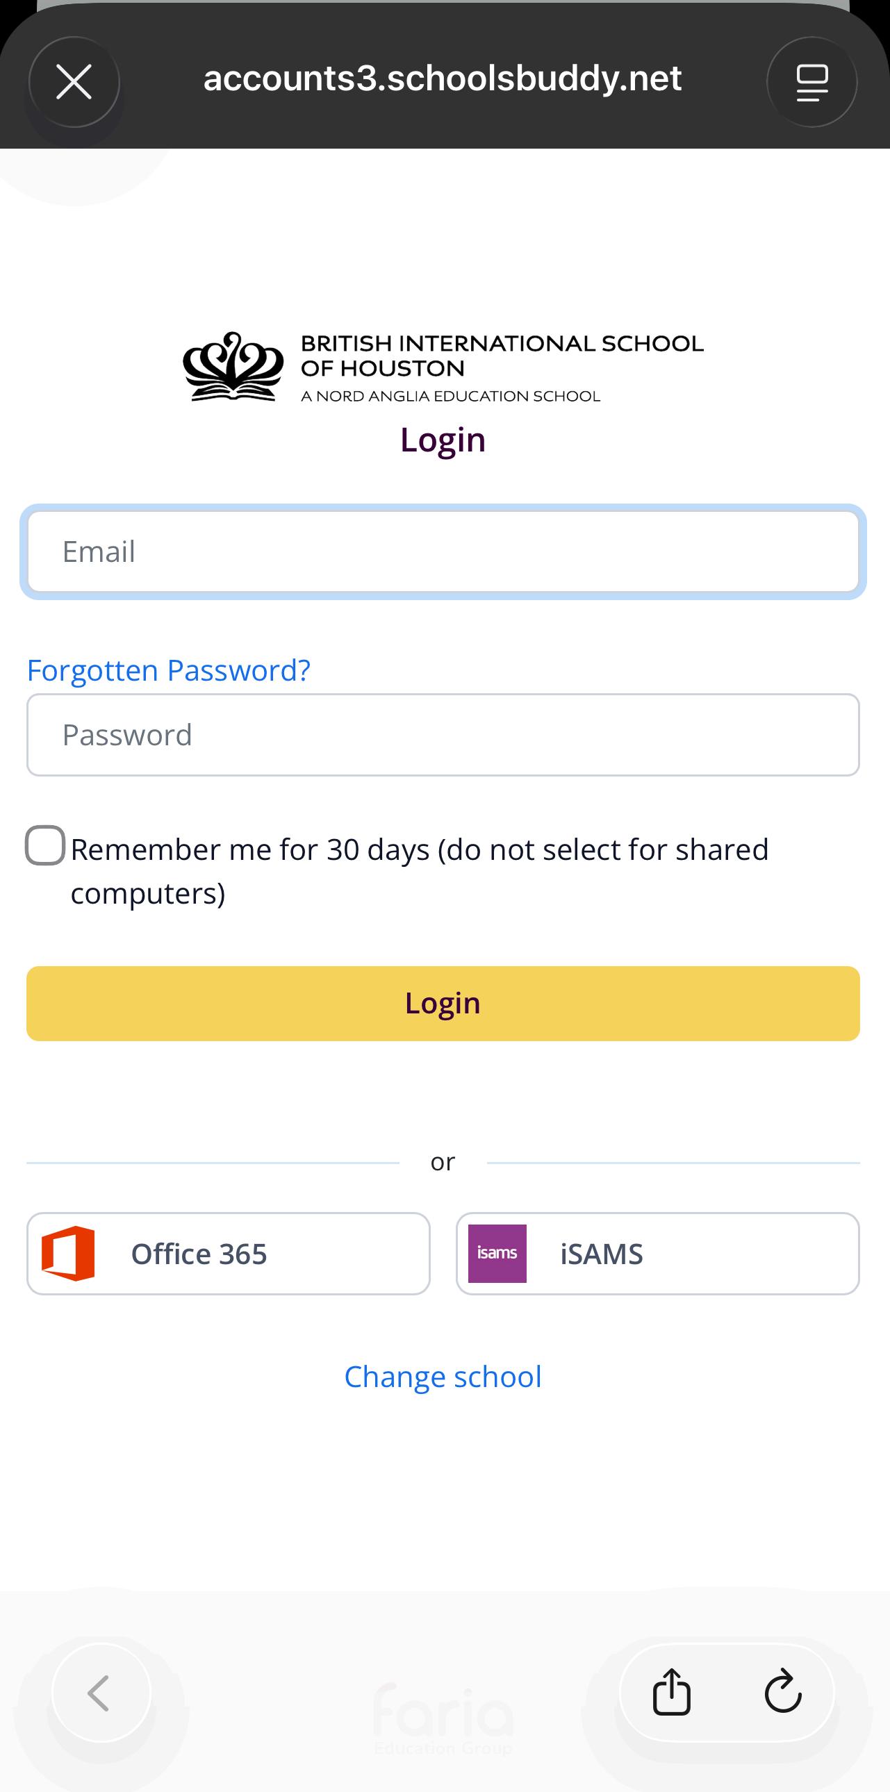Tap the accounts3.schoolsbuddy.net address text
The image size is (890, 1792).
pyautogui.click(x=443, y=78)
